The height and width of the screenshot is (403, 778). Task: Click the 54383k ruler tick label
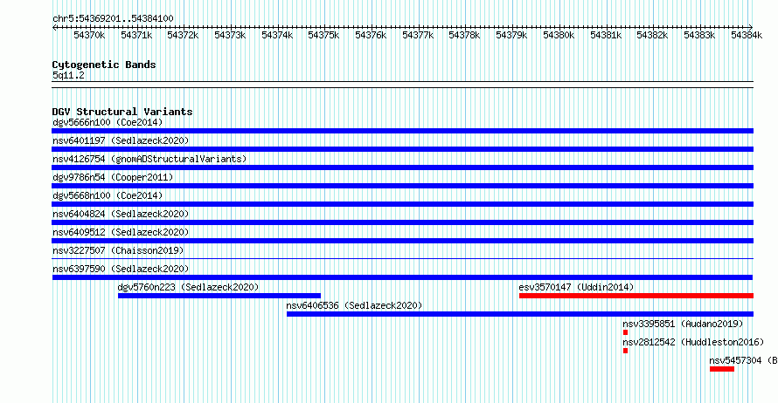tap(700, 35)
